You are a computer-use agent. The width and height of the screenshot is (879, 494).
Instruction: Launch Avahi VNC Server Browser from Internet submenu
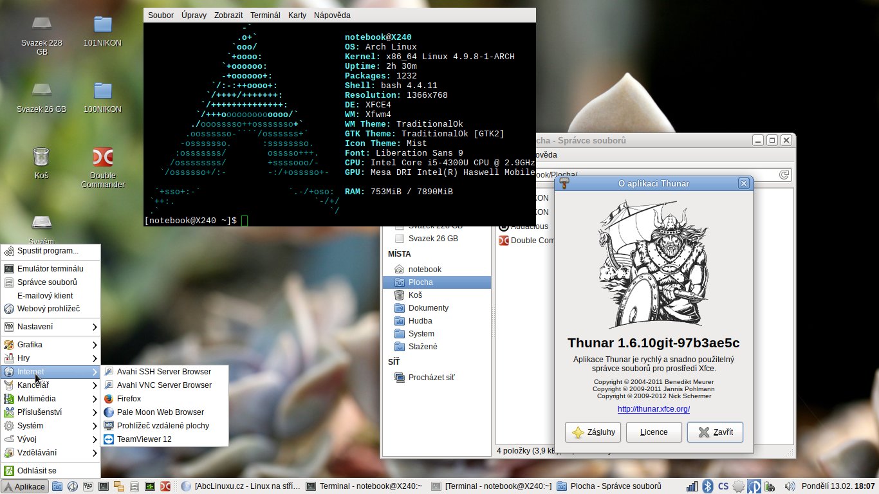165,385
